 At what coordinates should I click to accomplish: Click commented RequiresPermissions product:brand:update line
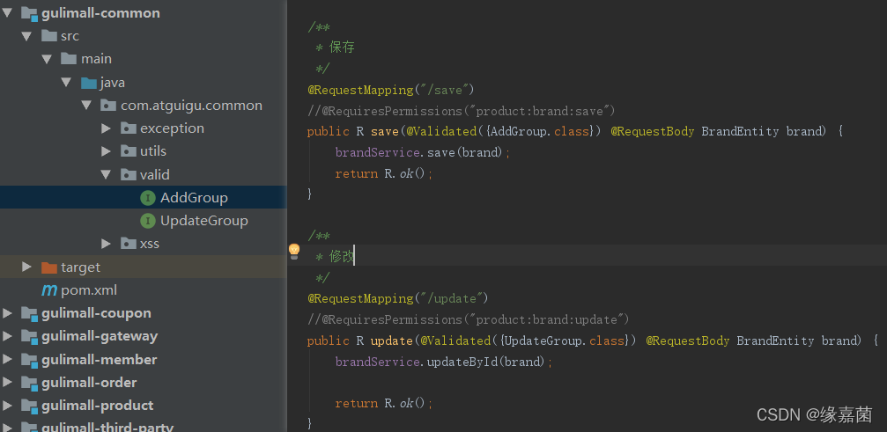click(469, 319)
